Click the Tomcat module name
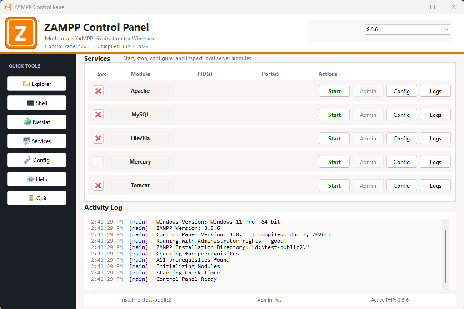 point(140,185)
